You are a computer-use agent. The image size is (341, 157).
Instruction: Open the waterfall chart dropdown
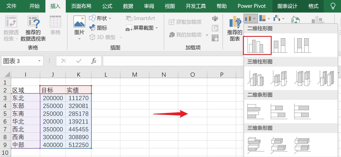[279, 19]
